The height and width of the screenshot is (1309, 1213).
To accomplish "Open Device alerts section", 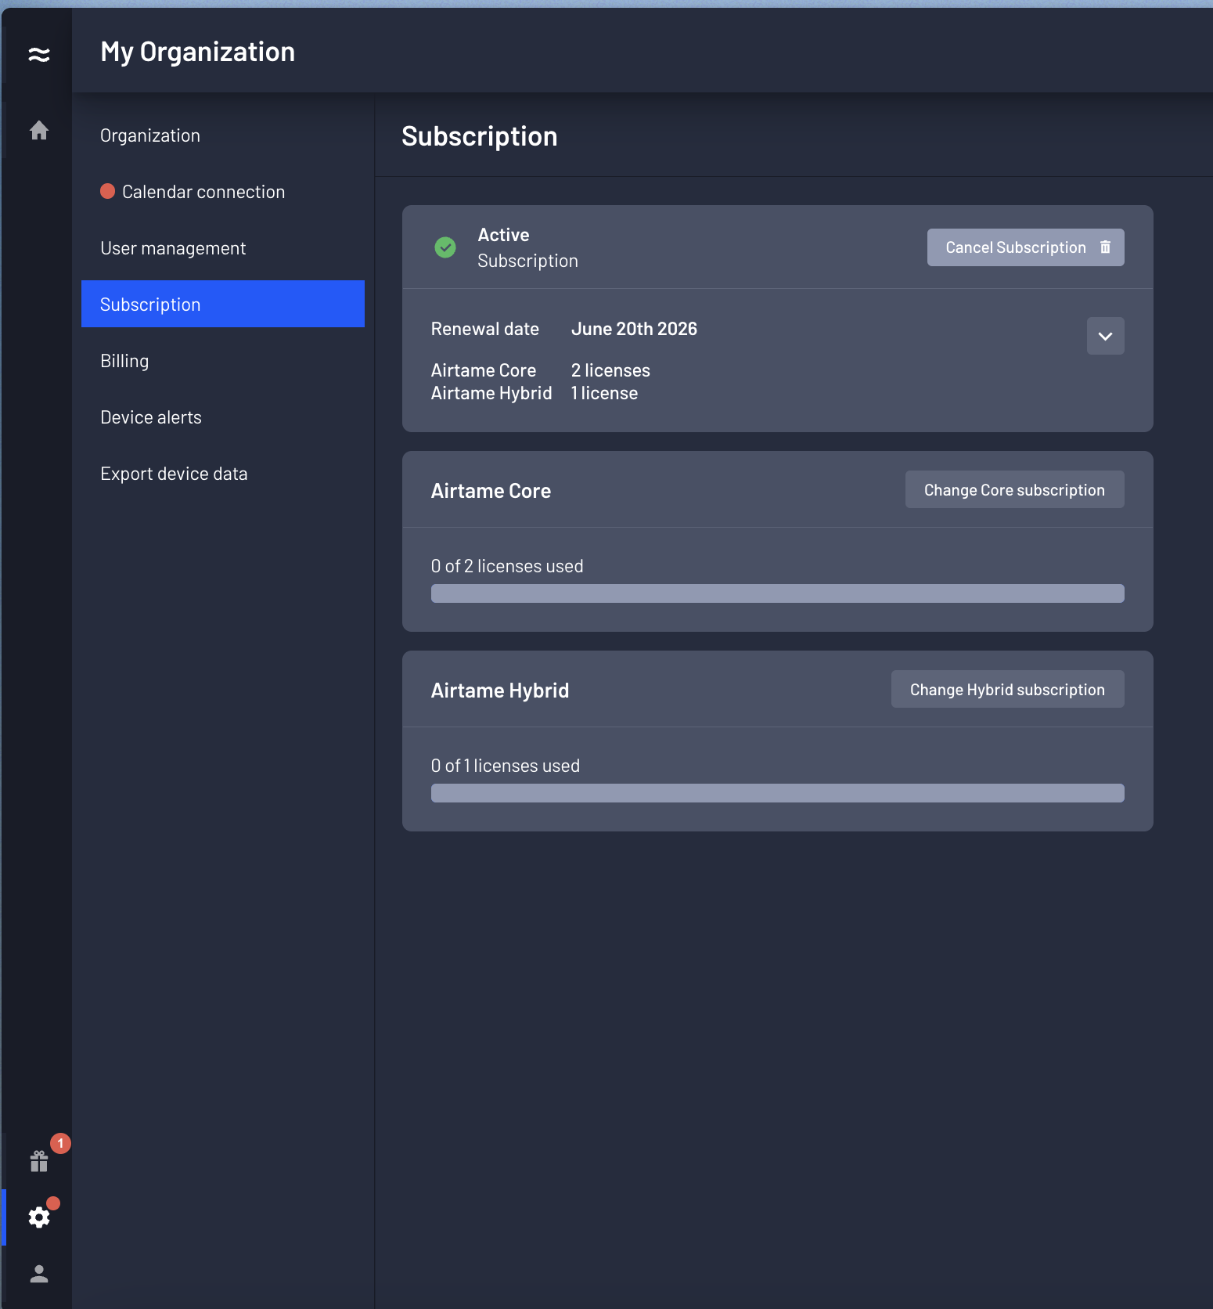I will (223, 417).
